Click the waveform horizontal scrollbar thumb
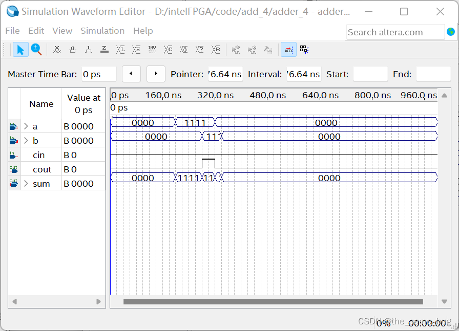The height and width of the screenshot is (331, 459). (x=273, y=301)
